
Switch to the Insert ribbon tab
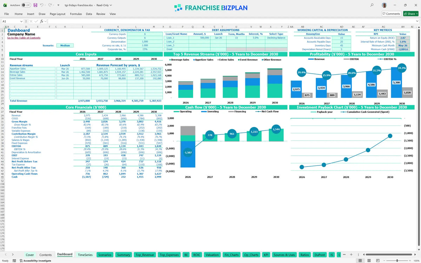tap(31, 14)
